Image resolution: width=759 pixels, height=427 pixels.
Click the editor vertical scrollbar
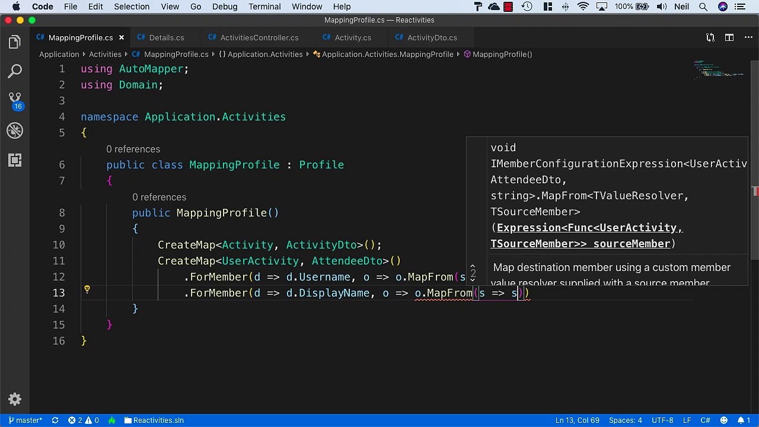click(755, 159)
